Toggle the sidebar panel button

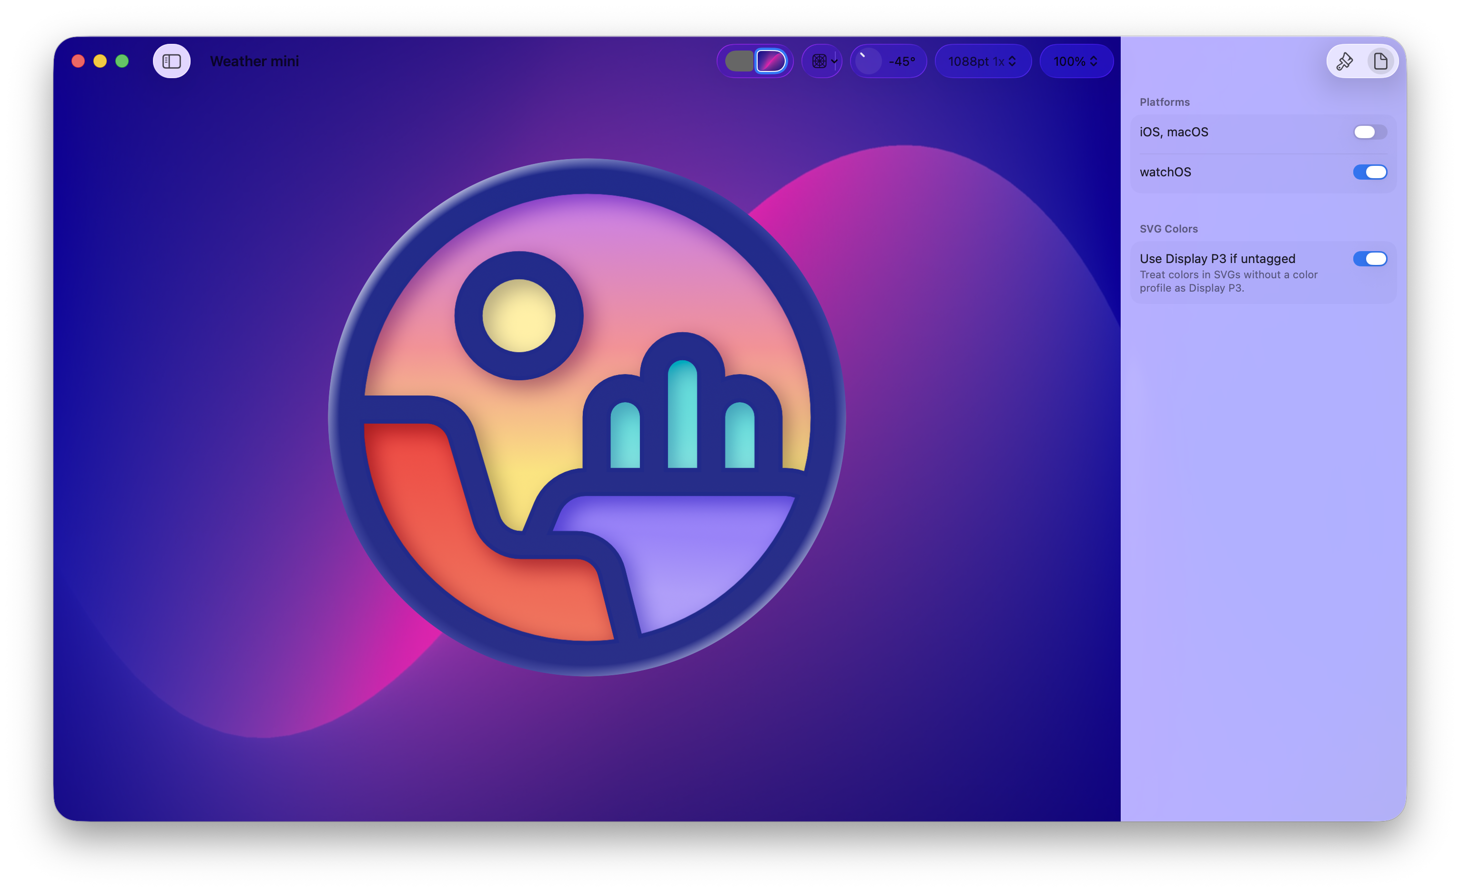coord(171,61)
